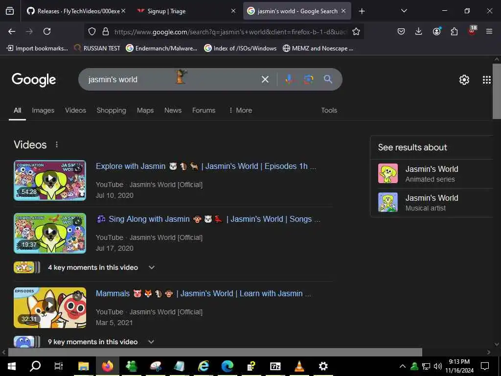
Task: Select the Images search tab
Action: click(x=43, y=110)
